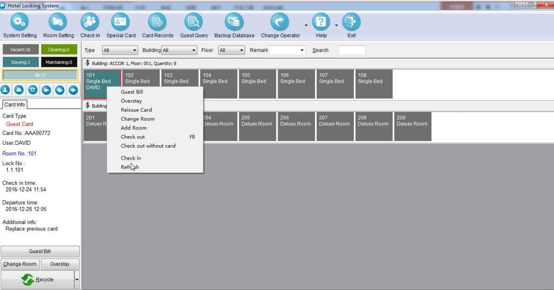Toggle the Cleaning:0 status filter

(59, 50)
